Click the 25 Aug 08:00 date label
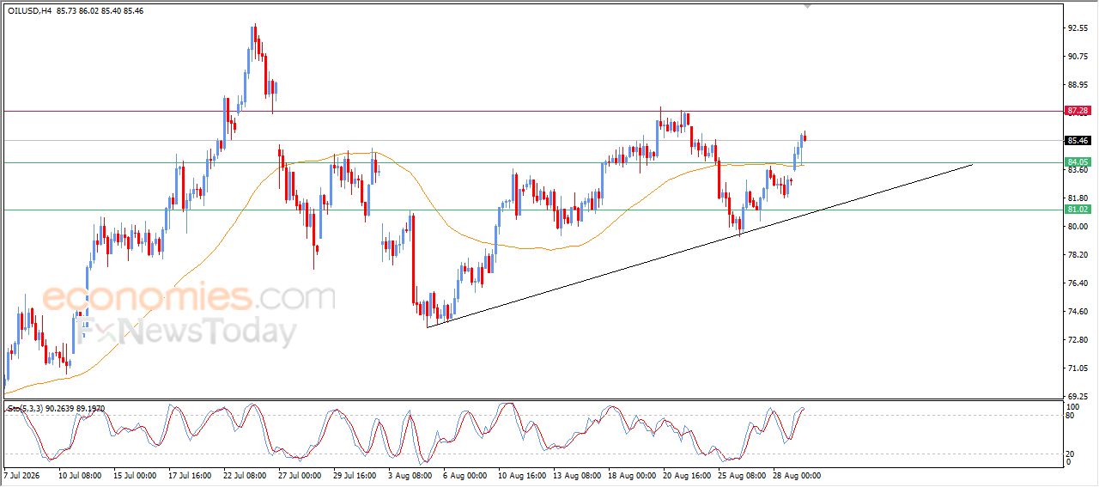 click(x=740, y=474)
